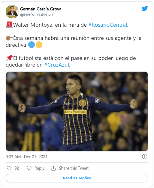Like the tweet with the heart icon
154x188 pixels.
pyautogui.click(x=9, y=168)
